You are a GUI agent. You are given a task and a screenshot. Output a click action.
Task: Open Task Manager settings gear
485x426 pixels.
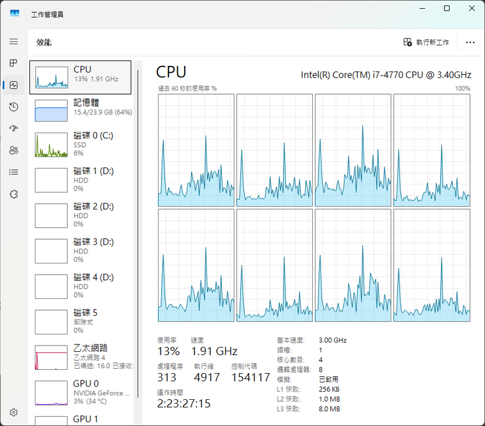coord(14,412)
